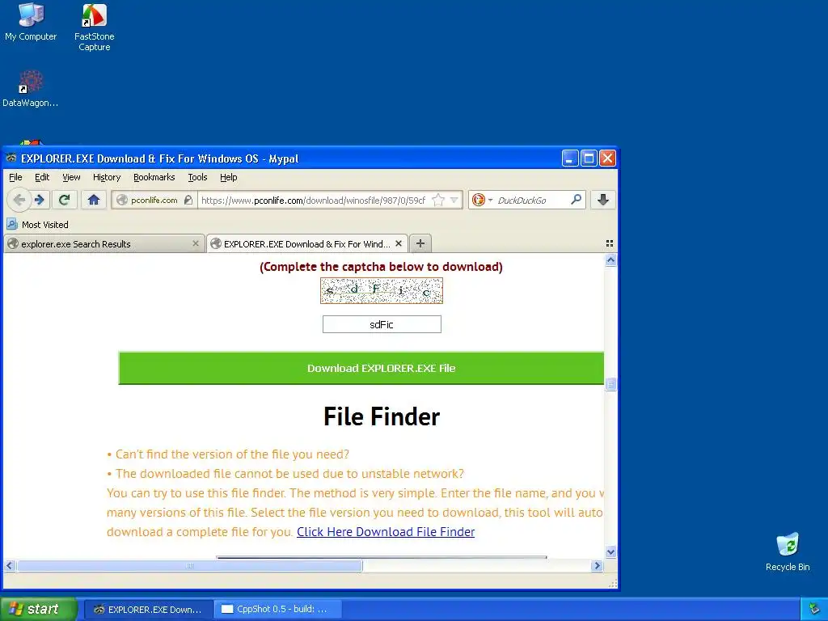Choose search engine via DuckDuckGo icon
Image resolution: width=828 pixels, height=621 pixels.
point(479,201)
